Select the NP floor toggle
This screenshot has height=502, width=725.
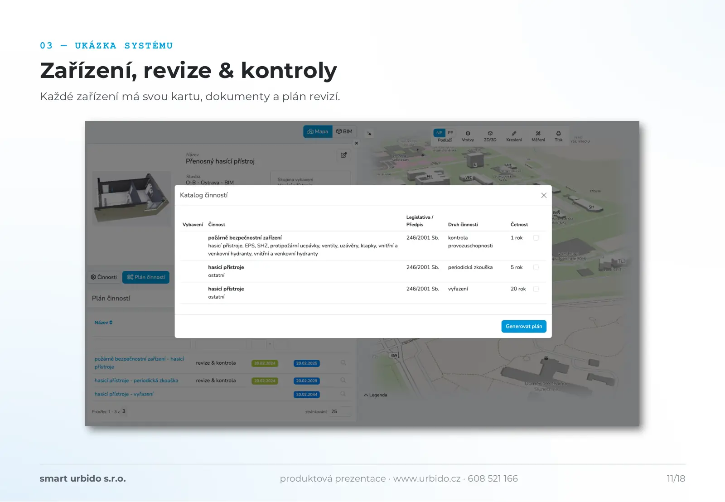[x=439, y=133]
